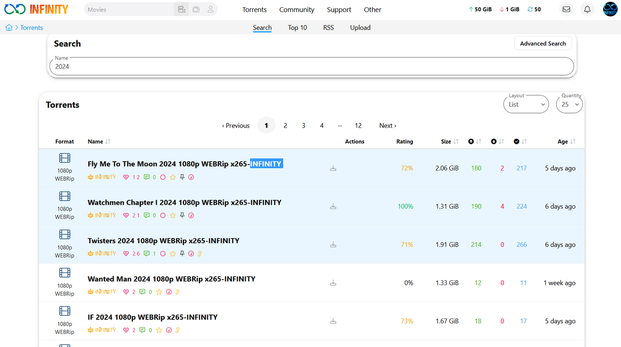Image resolution: width=621 pixels, height=347 pixels.
Task: Click red gauge icon on Watchmen Chapter I
Action: 191,215
